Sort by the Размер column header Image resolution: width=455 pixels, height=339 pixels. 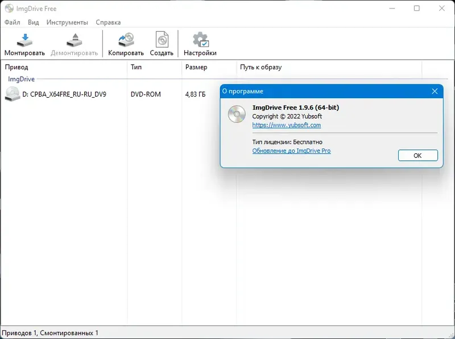tap(209, 67)
